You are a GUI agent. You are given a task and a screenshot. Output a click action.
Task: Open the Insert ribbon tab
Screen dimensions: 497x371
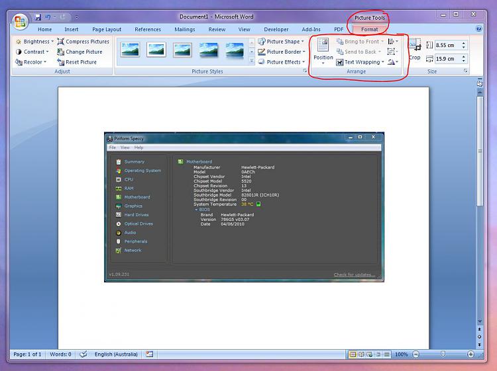[x=72, y=29]
